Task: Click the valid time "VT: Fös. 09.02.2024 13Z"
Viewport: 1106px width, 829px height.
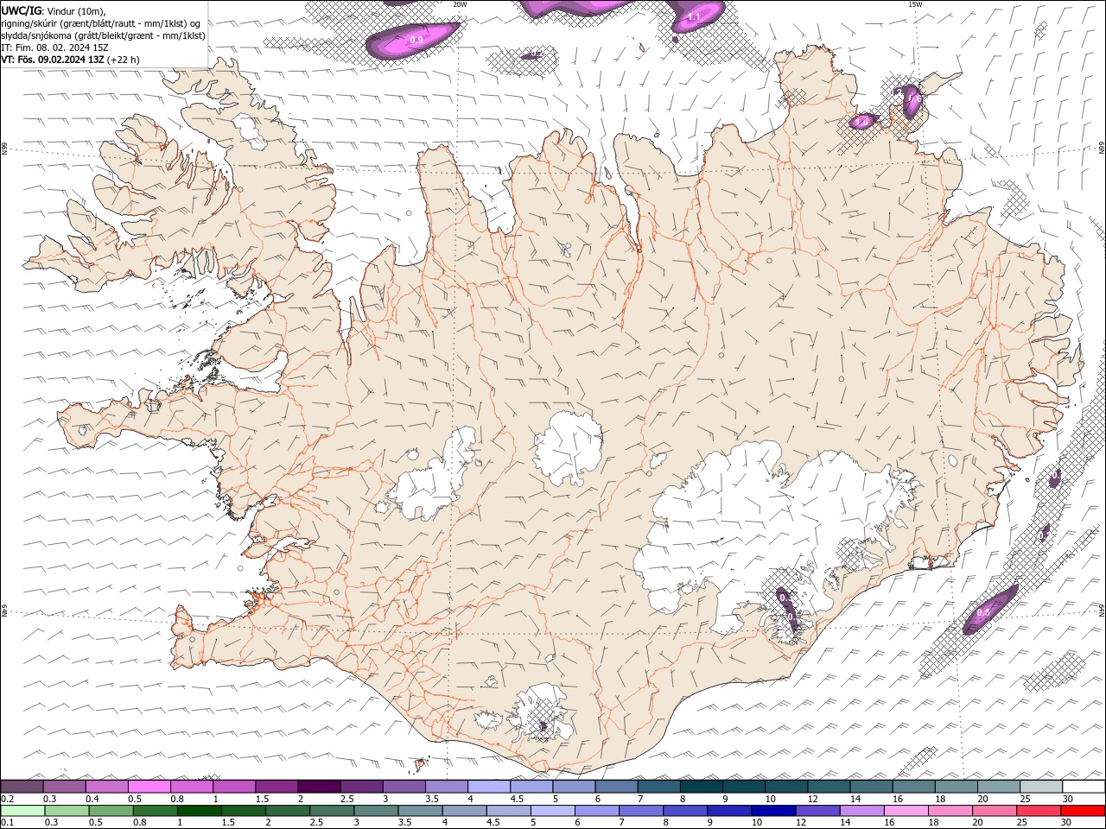Action: pyautogui.click(x=53, y=60)
